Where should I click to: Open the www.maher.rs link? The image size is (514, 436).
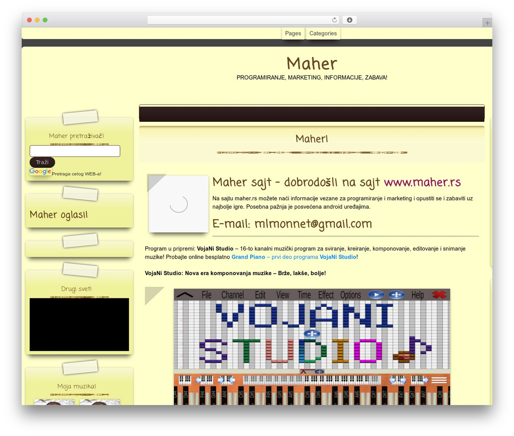point(422,182)
